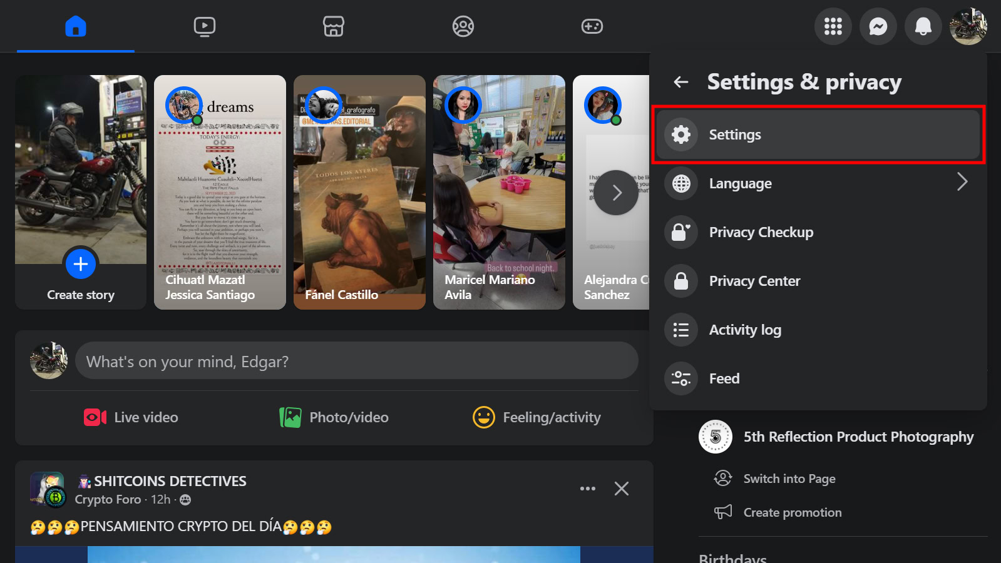Image resolution: width=1001 pixels, height=563 pixels.
Task: View Fánel Castillo's story
Action: [359, 192]
